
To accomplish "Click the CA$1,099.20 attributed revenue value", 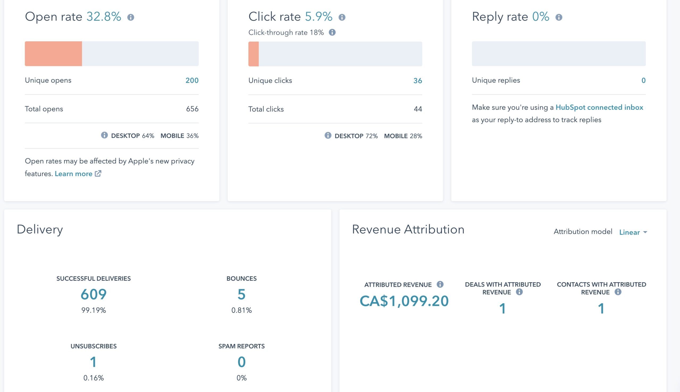I will tap(404, 301).
